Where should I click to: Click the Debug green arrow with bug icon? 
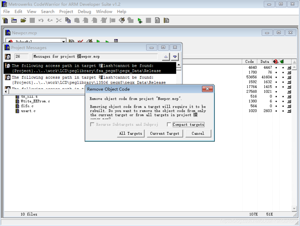[x=140, y=20]
